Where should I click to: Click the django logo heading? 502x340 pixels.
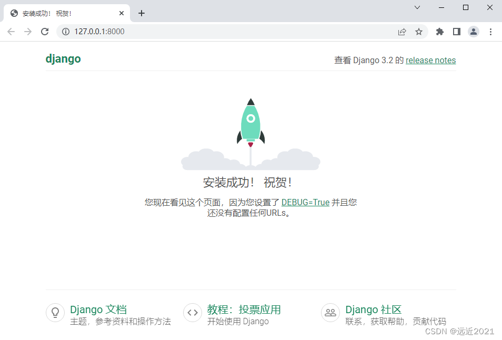63,58
